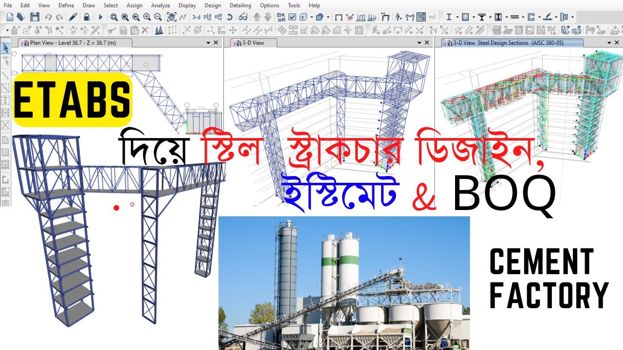Viewport: 623px width, 350px height.
Task: Open the File menu
Action: pyautogui.click(x=8, y=5)
